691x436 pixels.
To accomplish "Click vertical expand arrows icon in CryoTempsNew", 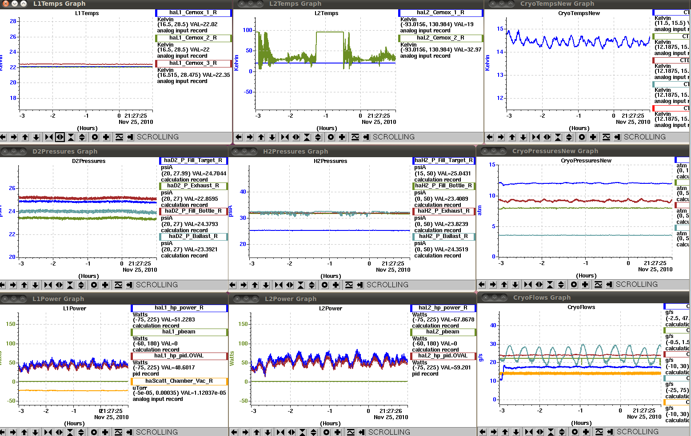I will (x=570, y=137).
